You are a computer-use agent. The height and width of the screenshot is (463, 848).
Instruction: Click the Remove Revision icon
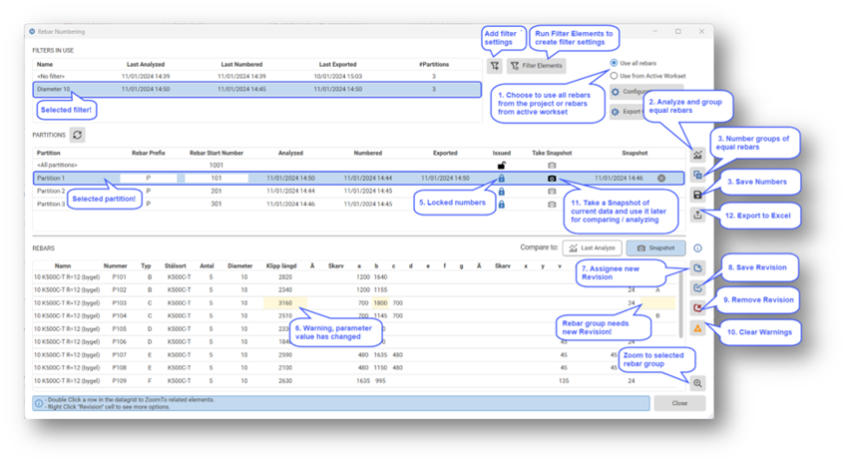click(697, 307)
